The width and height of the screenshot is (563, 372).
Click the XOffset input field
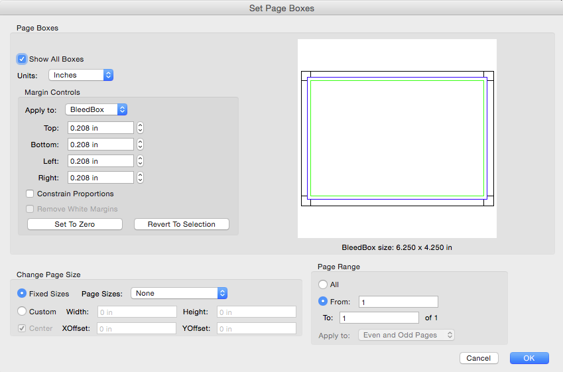[x=137, y=328]
